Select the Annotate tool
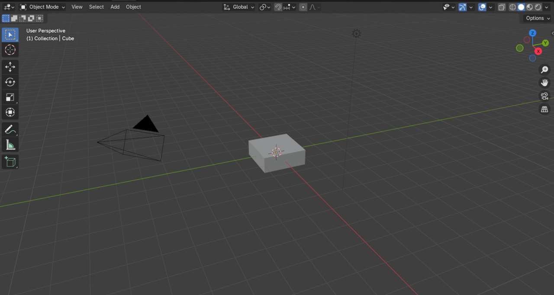Screen dimensions: 554x295 coord(10,129)
